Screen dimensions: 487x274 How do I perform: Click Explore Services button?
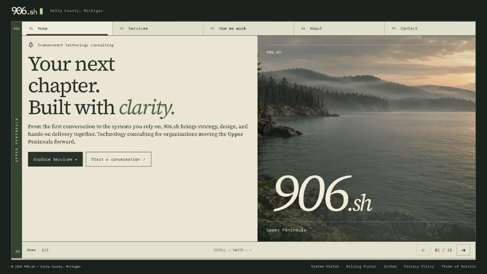click(x=55, y=159)
